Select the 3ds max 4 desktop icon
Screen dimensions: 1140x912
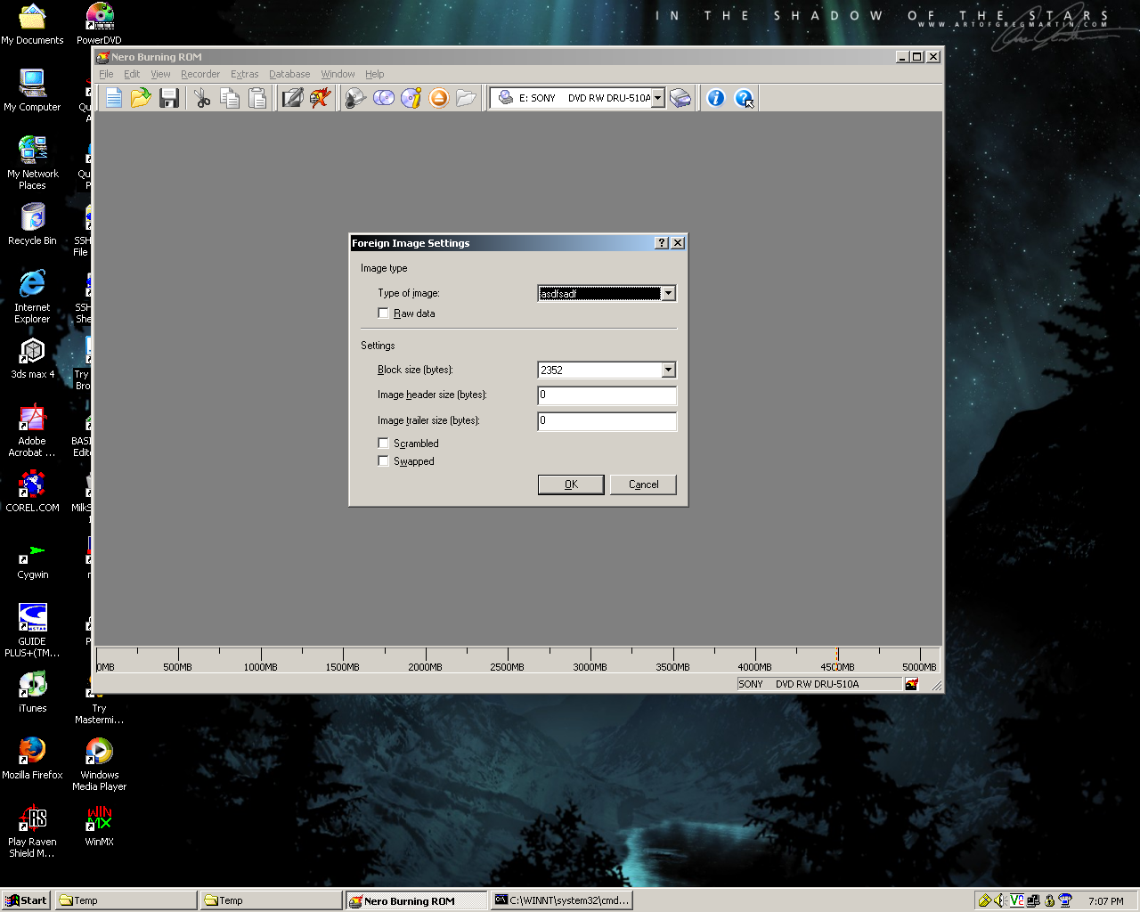[x=33, y=358]
